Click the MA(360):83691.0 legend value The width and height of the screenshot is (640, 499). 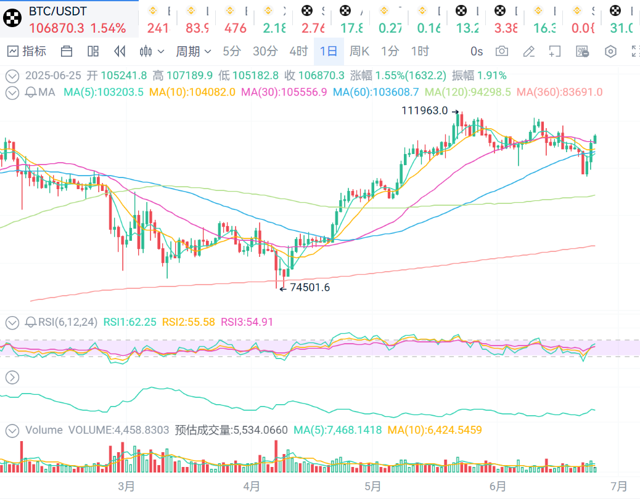(x=560, y=92)
